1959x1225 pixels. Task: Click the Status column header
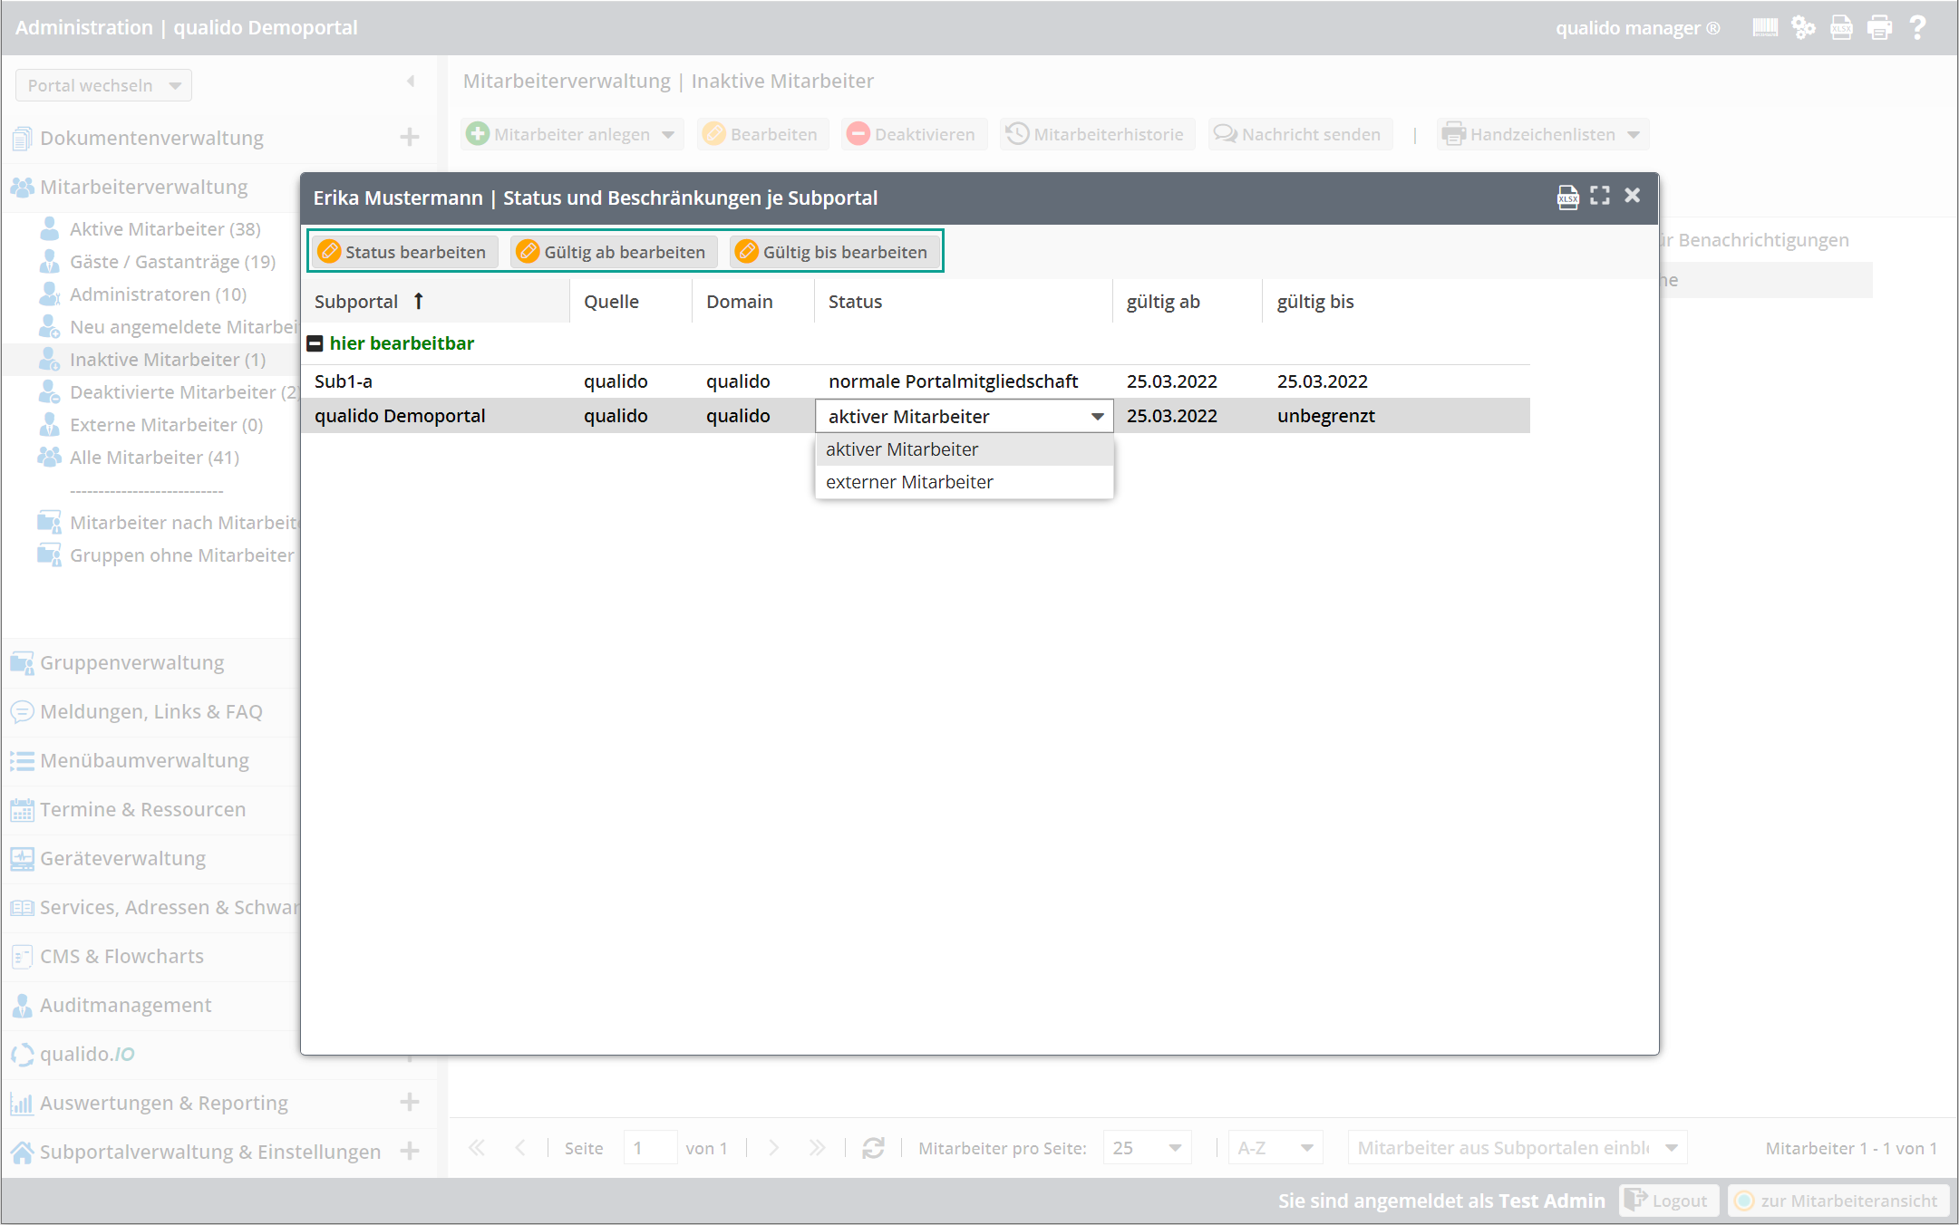pyautogui.click(x=964, y=302)
